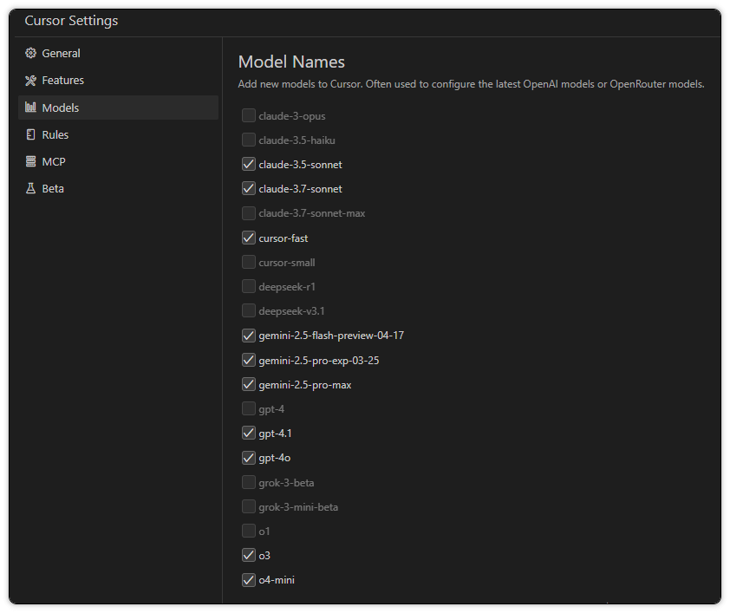
Task: Enable the claude-3.5-haiku checkbox
Action: (249, 140)
